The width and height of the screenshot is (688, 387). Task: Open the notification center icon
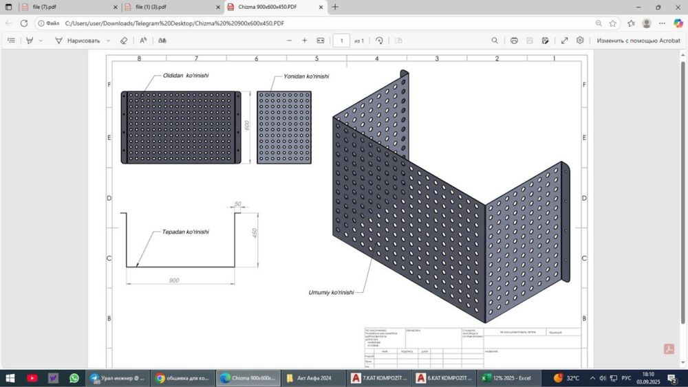671,378
